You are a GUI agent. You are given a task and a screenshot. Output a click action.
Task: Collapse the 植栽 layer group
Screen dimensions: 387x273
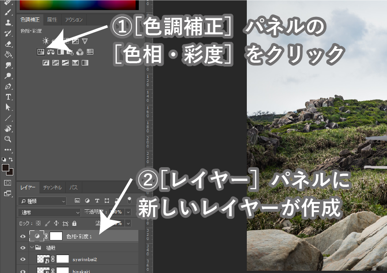pos(32,247)
